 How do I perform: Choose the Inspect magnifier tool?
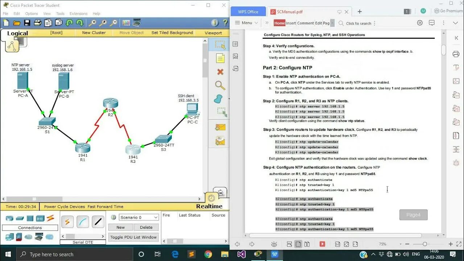[x=220, y=85]
